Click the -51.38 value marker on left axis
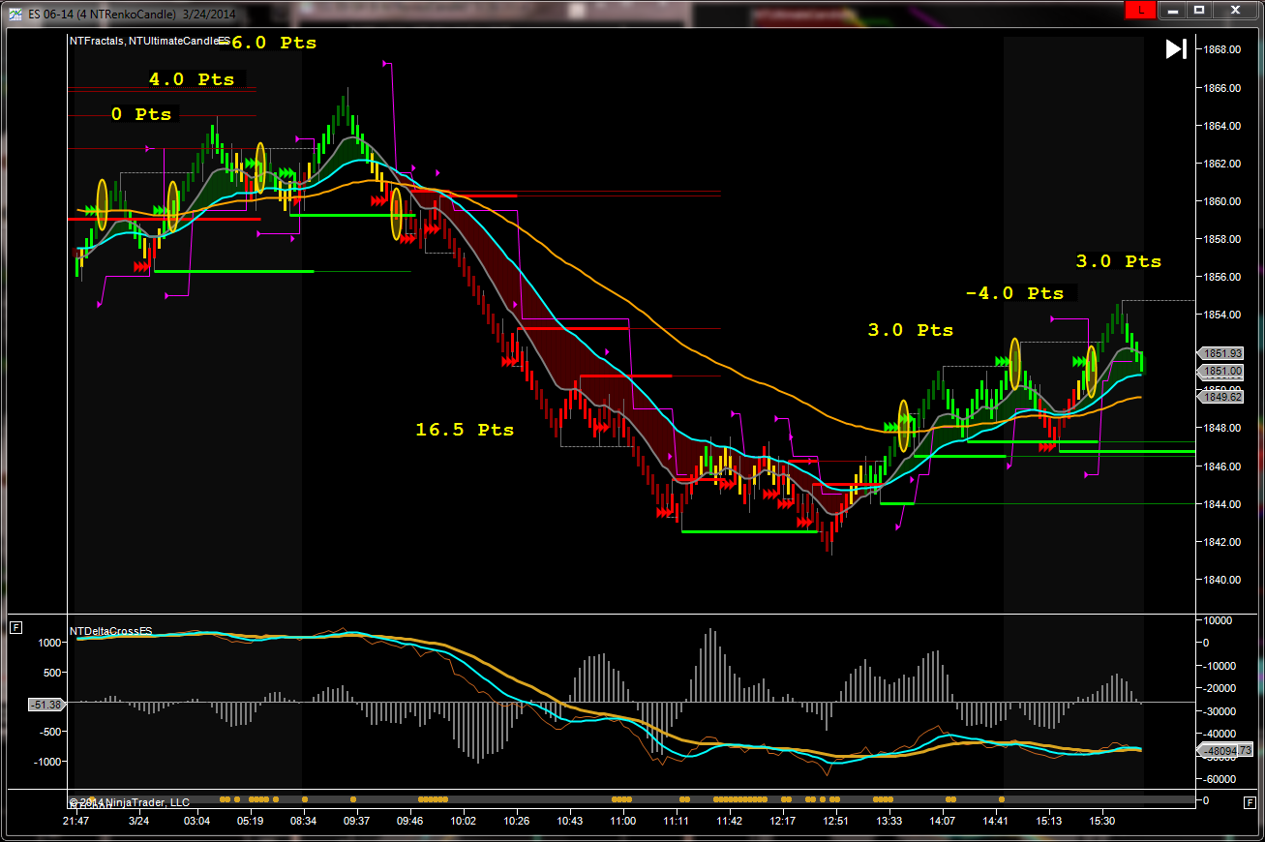Image resolution: width=1265 pixels, height=842 pixels. (x=46, y=704)
